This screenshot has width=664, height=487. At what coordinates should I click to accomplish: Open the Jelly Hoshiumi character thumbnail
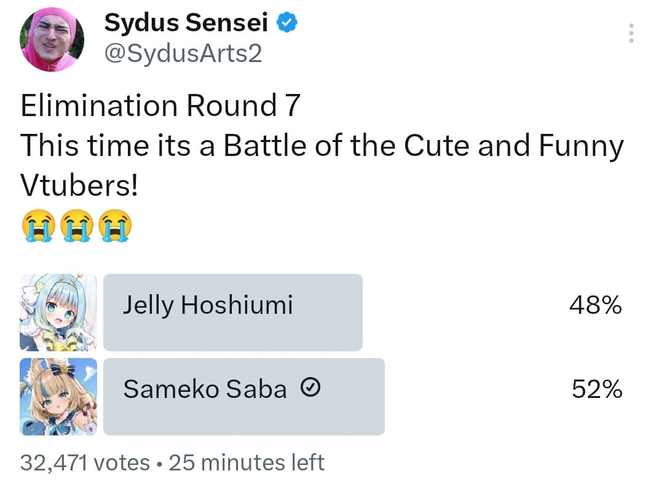tap(58, 313)
